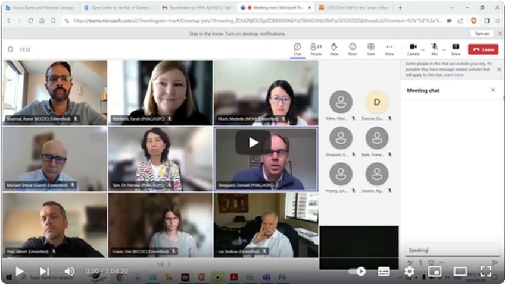The image size is (505, 284).
Task: Send the chat message
Action: (x=495, y=262)
